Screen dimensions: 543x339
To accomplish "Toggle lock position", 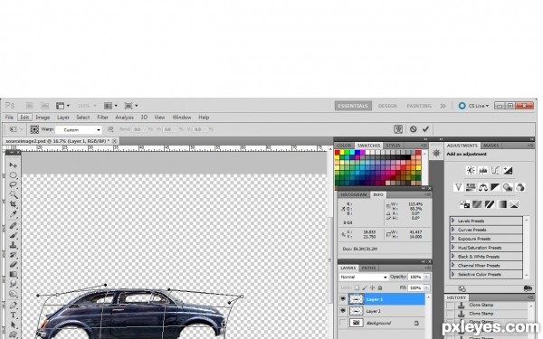I will (x=372, y=287).
